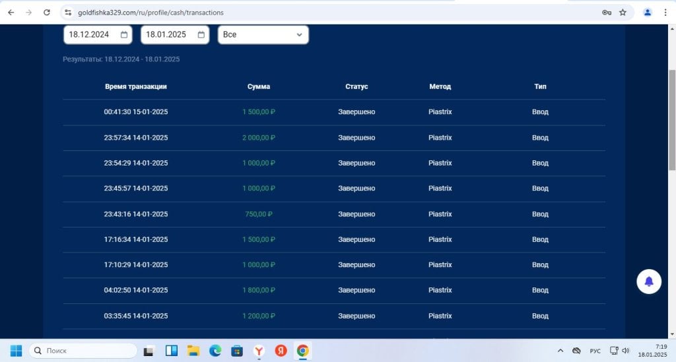Open the Windows Start menu
676x362 pixels.
tap(16, 351)
